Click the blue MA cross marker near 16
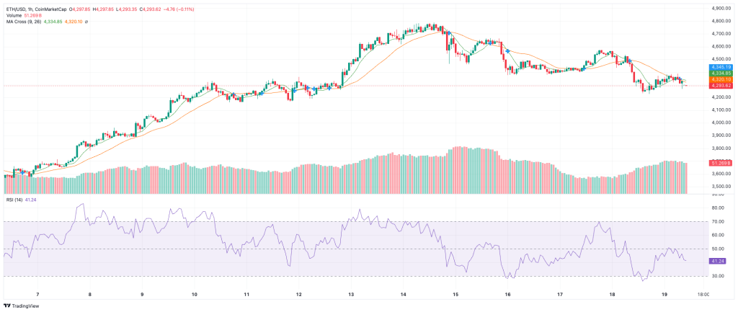The image size is (738, 312). 509,50
